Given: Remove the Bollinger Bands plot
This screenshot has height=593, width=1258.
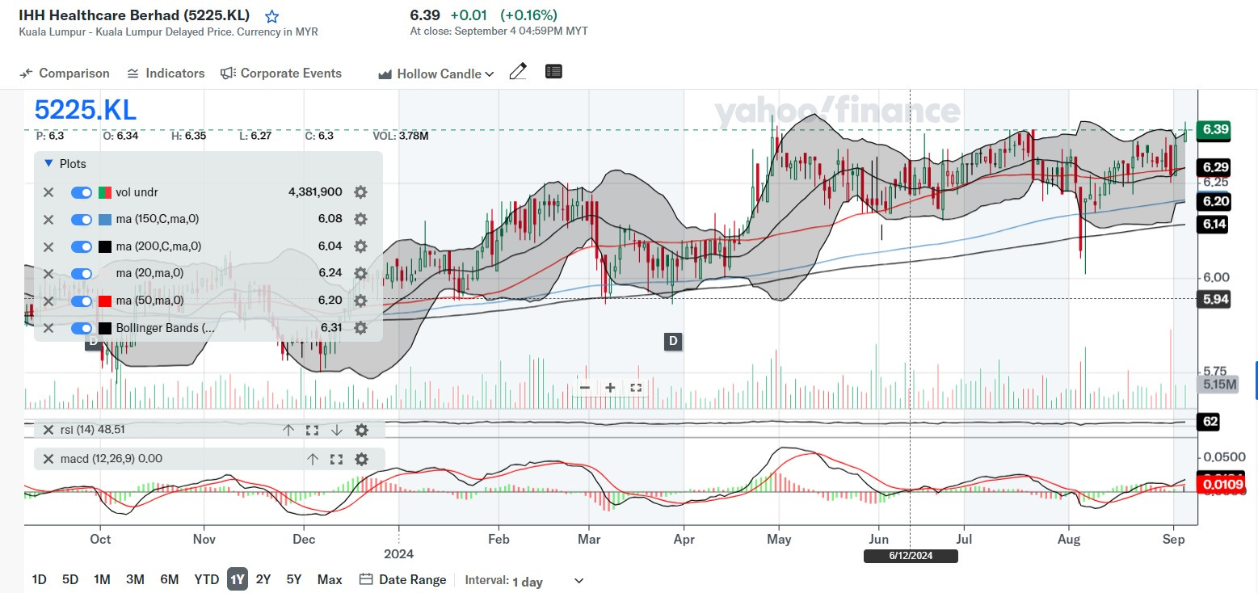Looking at the screenshot, I should point(48,328).
